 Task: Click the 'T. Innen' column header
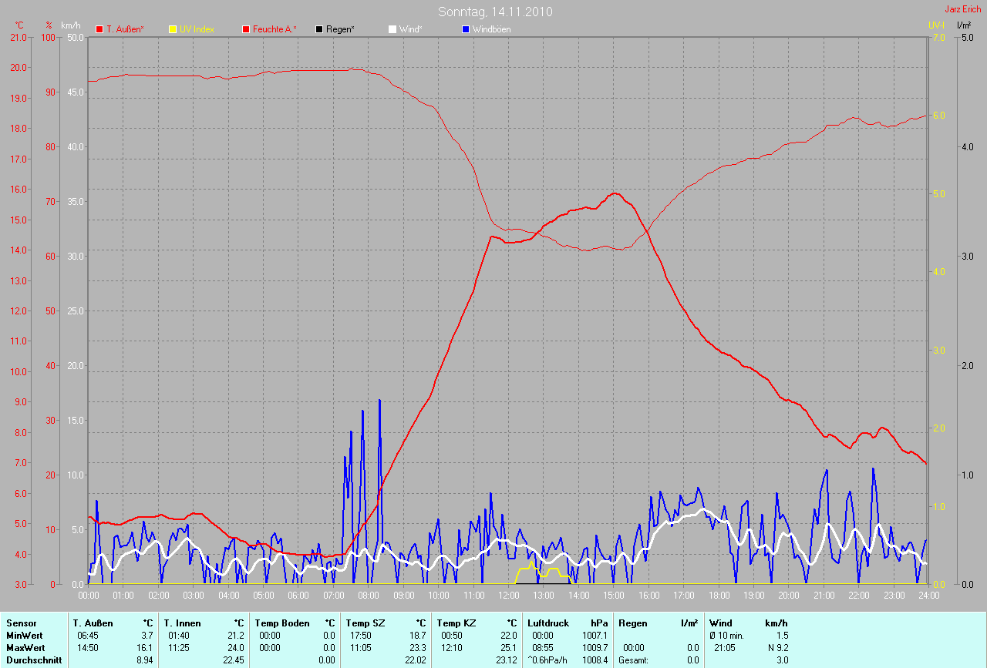pyautogui.click(x=182, y=623)
